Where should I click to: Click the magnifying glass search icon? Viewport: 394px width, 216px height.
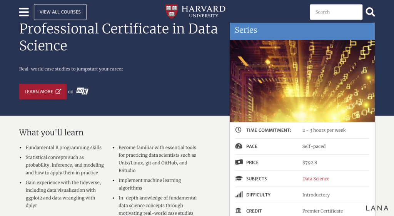(x=370, y=12)
